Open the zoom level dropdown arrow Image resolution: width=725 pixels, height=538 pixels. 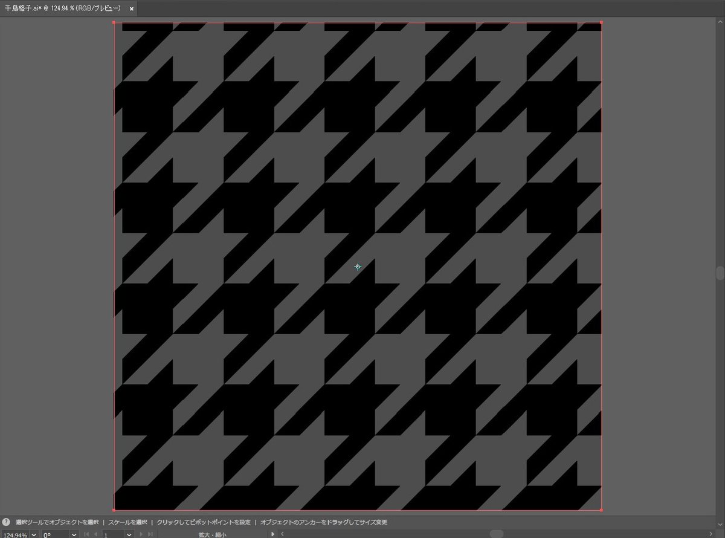(33, 534)
